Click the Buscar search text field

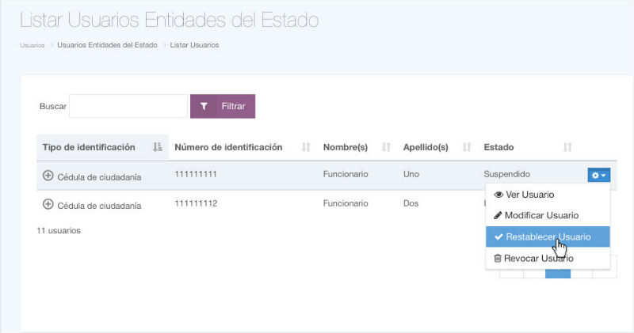128,106
